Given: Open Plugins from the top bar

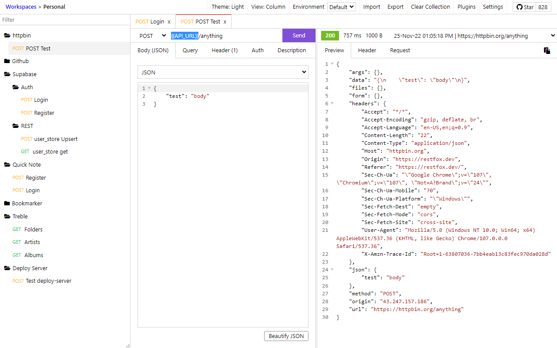Looking at the screenshot, I should tap(466, 7).
